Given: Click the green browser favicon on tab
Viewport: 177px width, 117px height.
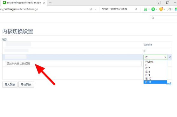Looking at the screenshot, I should [4, 3].
